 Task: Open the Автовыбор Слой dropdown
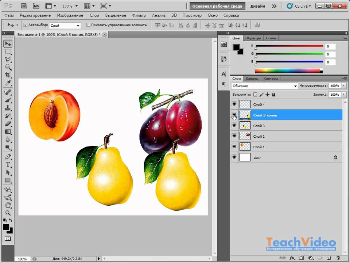65,26
